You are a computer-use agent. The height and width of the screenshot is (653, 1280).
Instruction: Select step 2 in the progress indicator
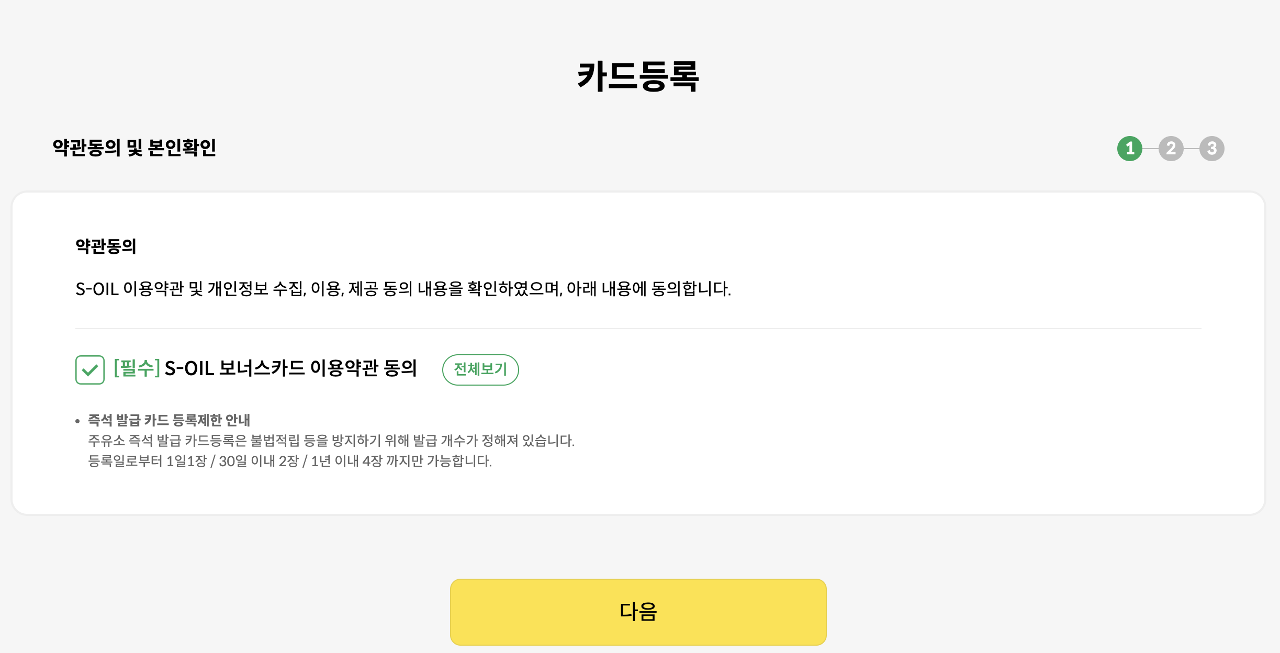(x=1171, y=149)
